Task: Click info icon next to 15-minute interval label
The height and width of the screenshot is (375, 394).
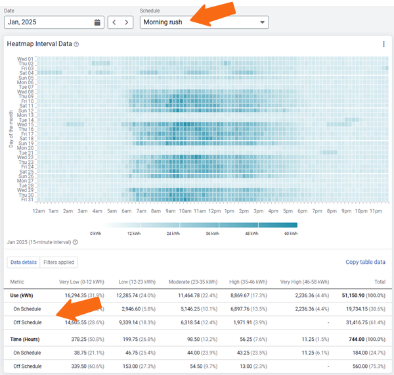Action: tap(76, 242)
